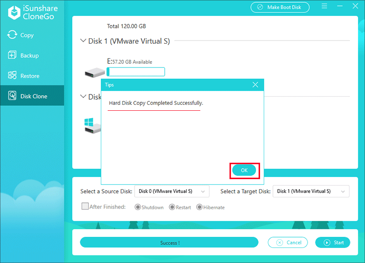Click the Backup icon in sidebar
This screenshot has height=263, width=365.
point(12,56)
